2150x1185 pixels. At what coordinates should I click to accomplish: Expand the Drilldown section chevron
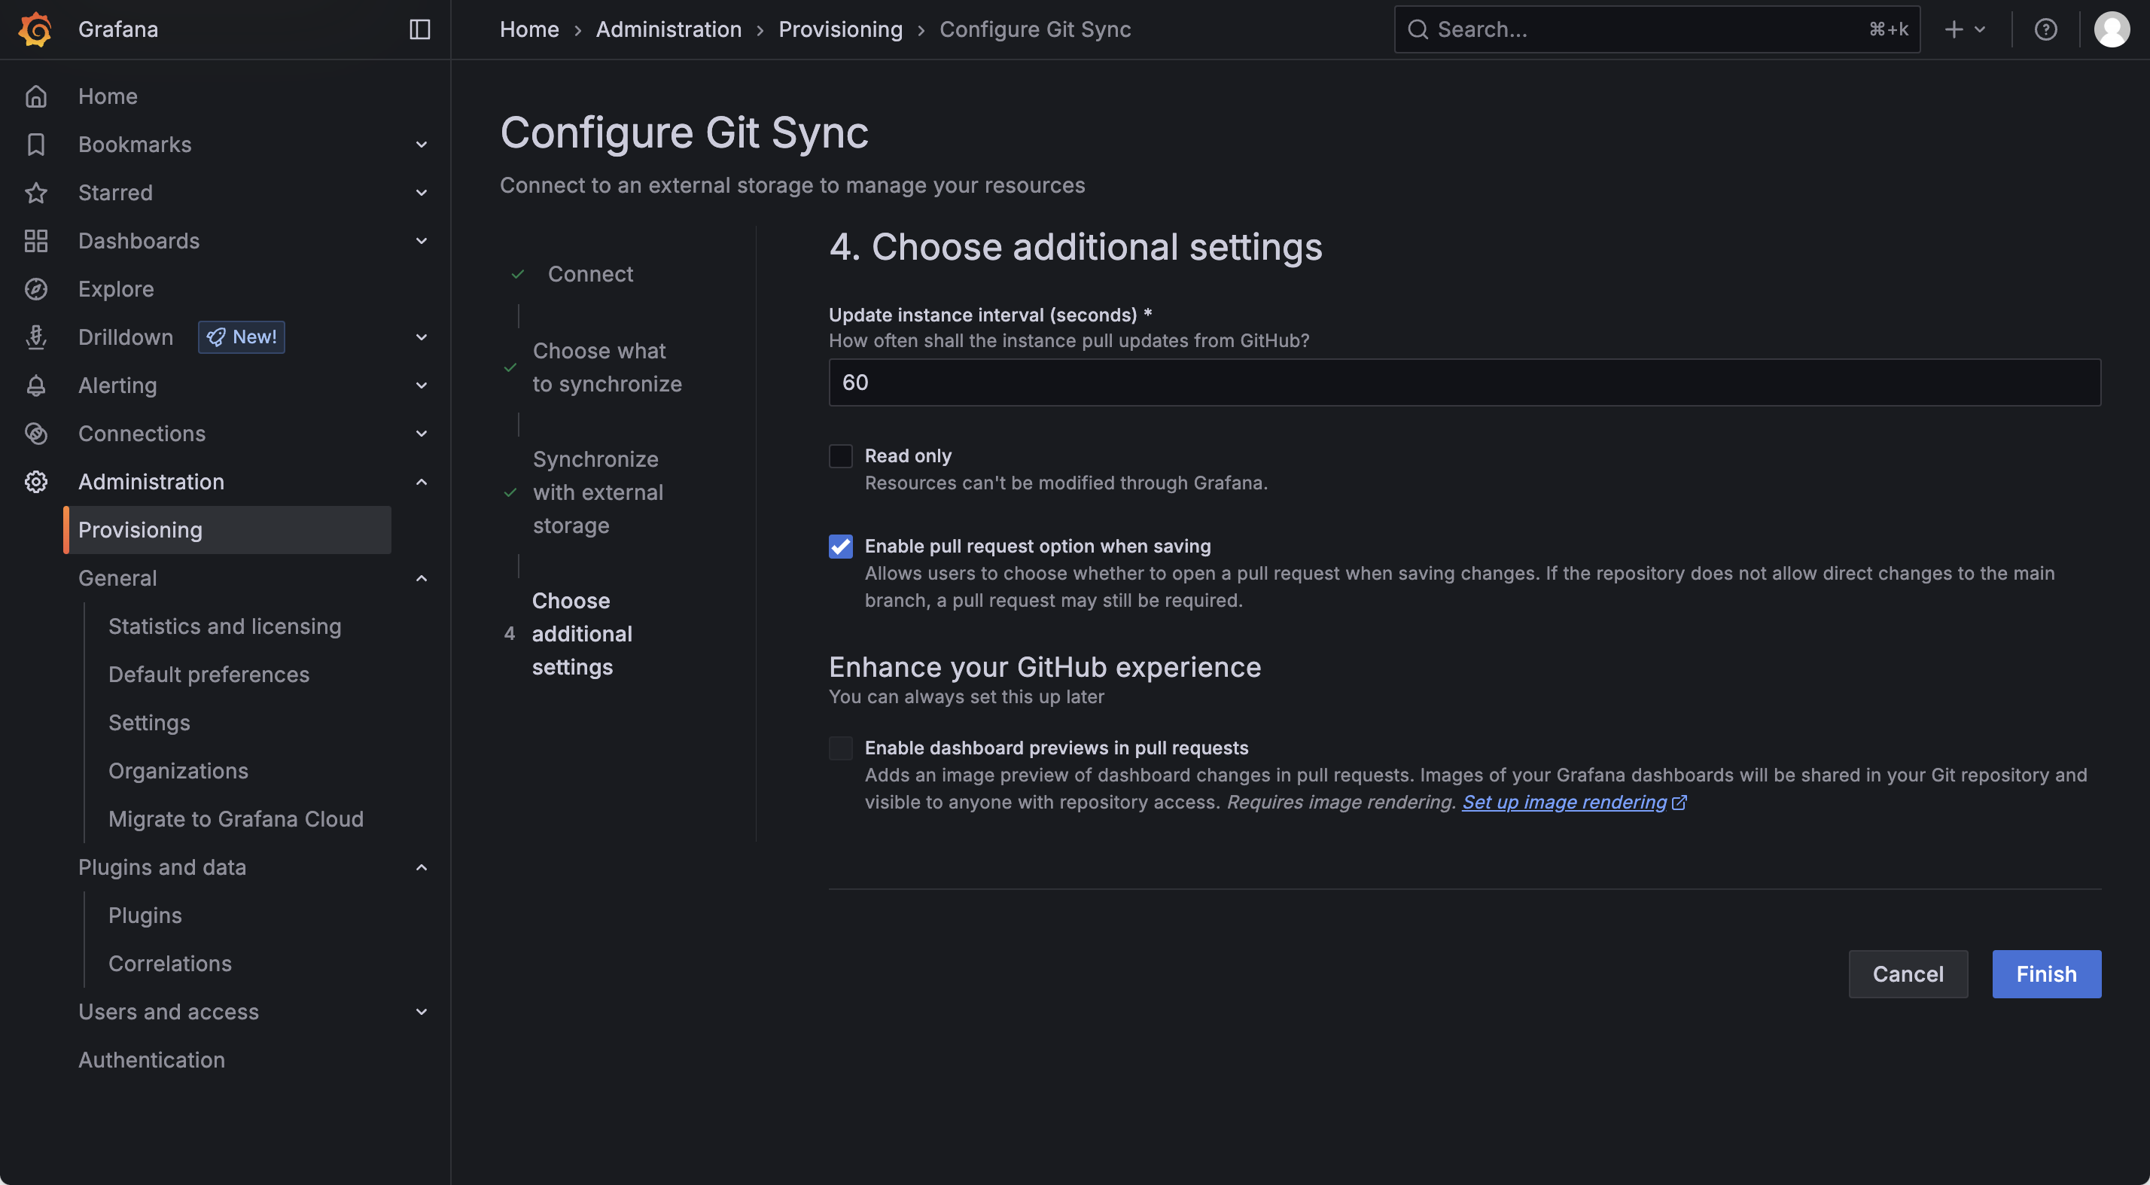(422, 337)
